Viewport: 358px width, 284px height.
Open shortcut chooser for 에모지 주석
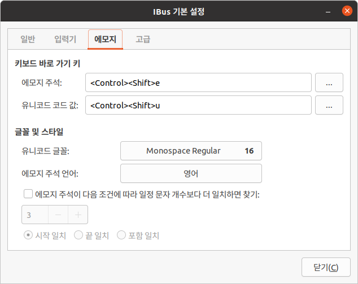coord(329,82)
